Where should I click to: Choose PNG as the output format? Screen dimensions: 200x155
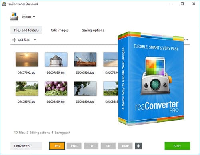point(74,146)
